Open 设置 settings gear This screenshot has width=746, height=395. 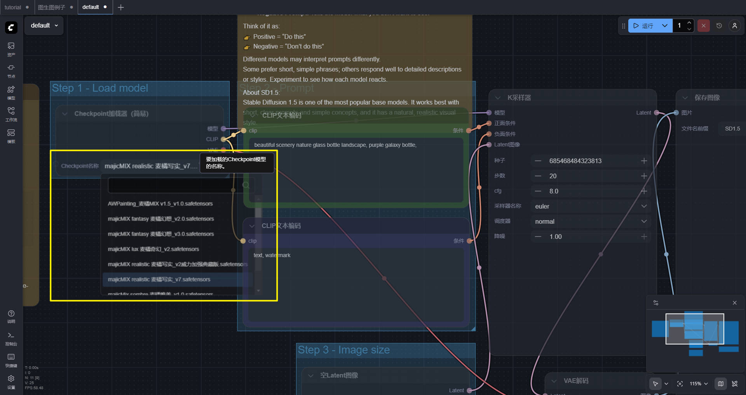coord(11,381)
